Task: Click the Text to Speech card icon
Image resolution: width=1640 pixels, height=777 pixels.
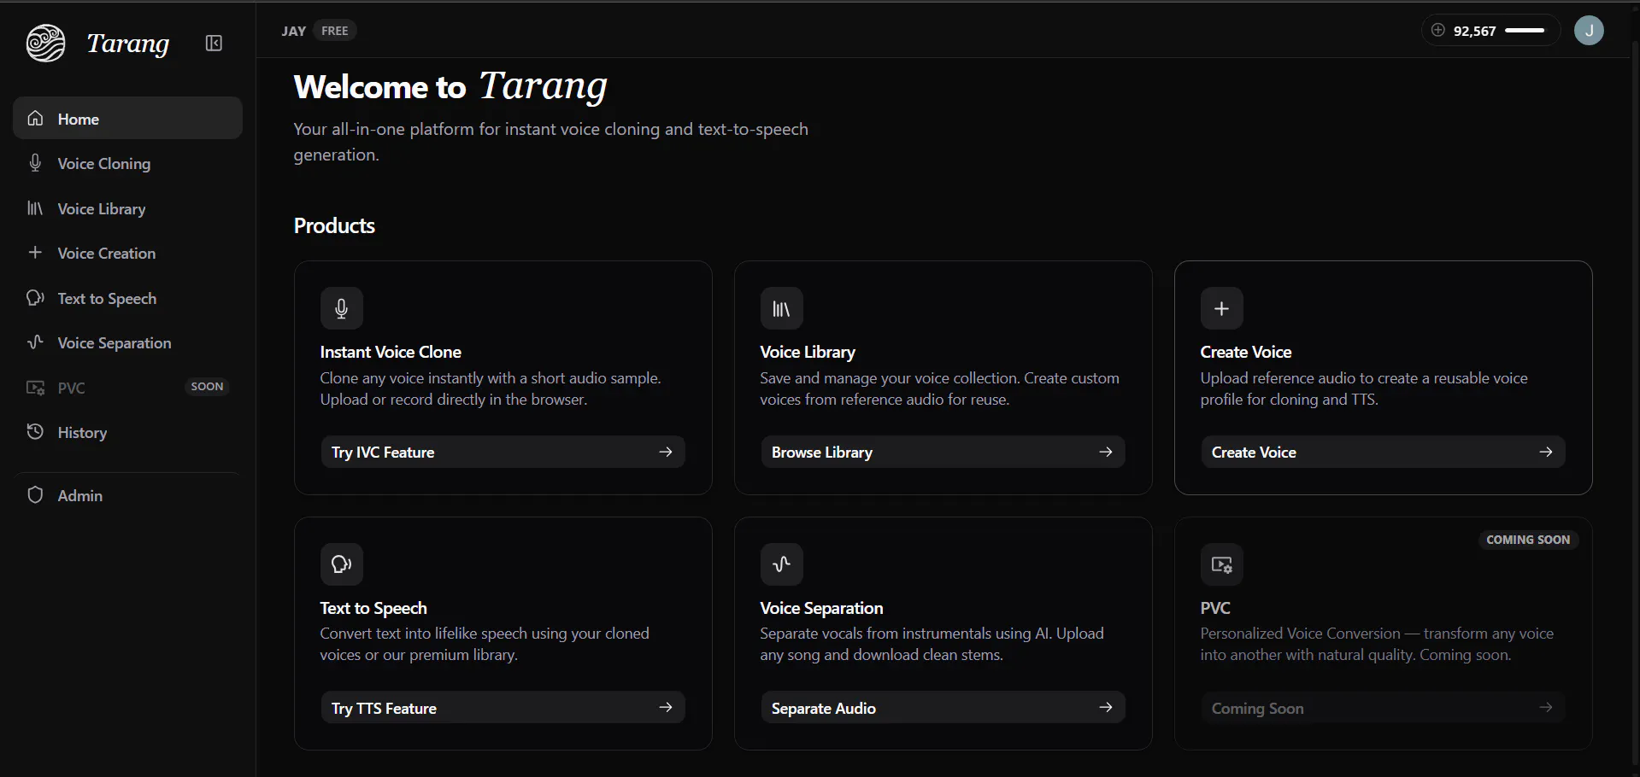Action: (x=342, y=564)
